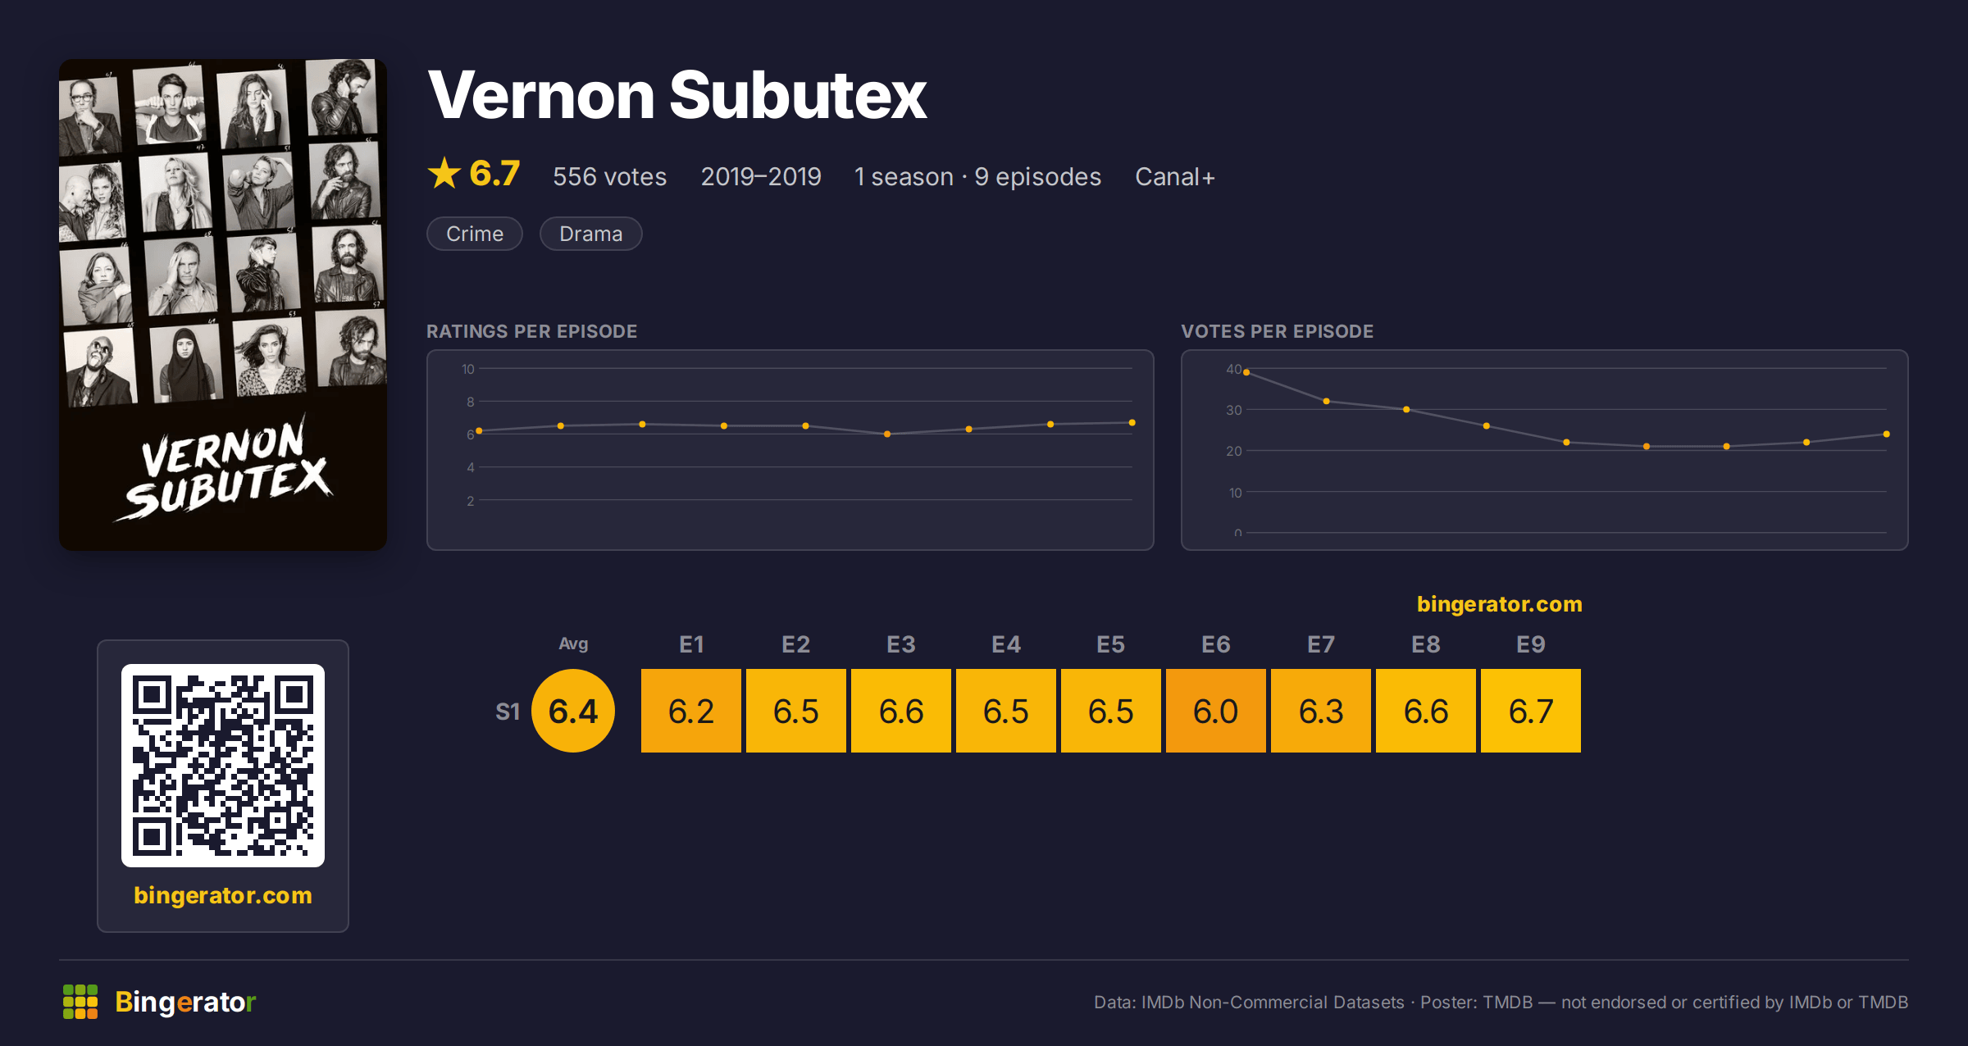Click the Bingerator wordmark in footer
Image resolution: width=1968 pixels, height=1046 pixels.
[185, 1002]
